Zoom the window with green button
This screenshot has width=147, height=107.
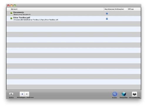coord(15,6)
